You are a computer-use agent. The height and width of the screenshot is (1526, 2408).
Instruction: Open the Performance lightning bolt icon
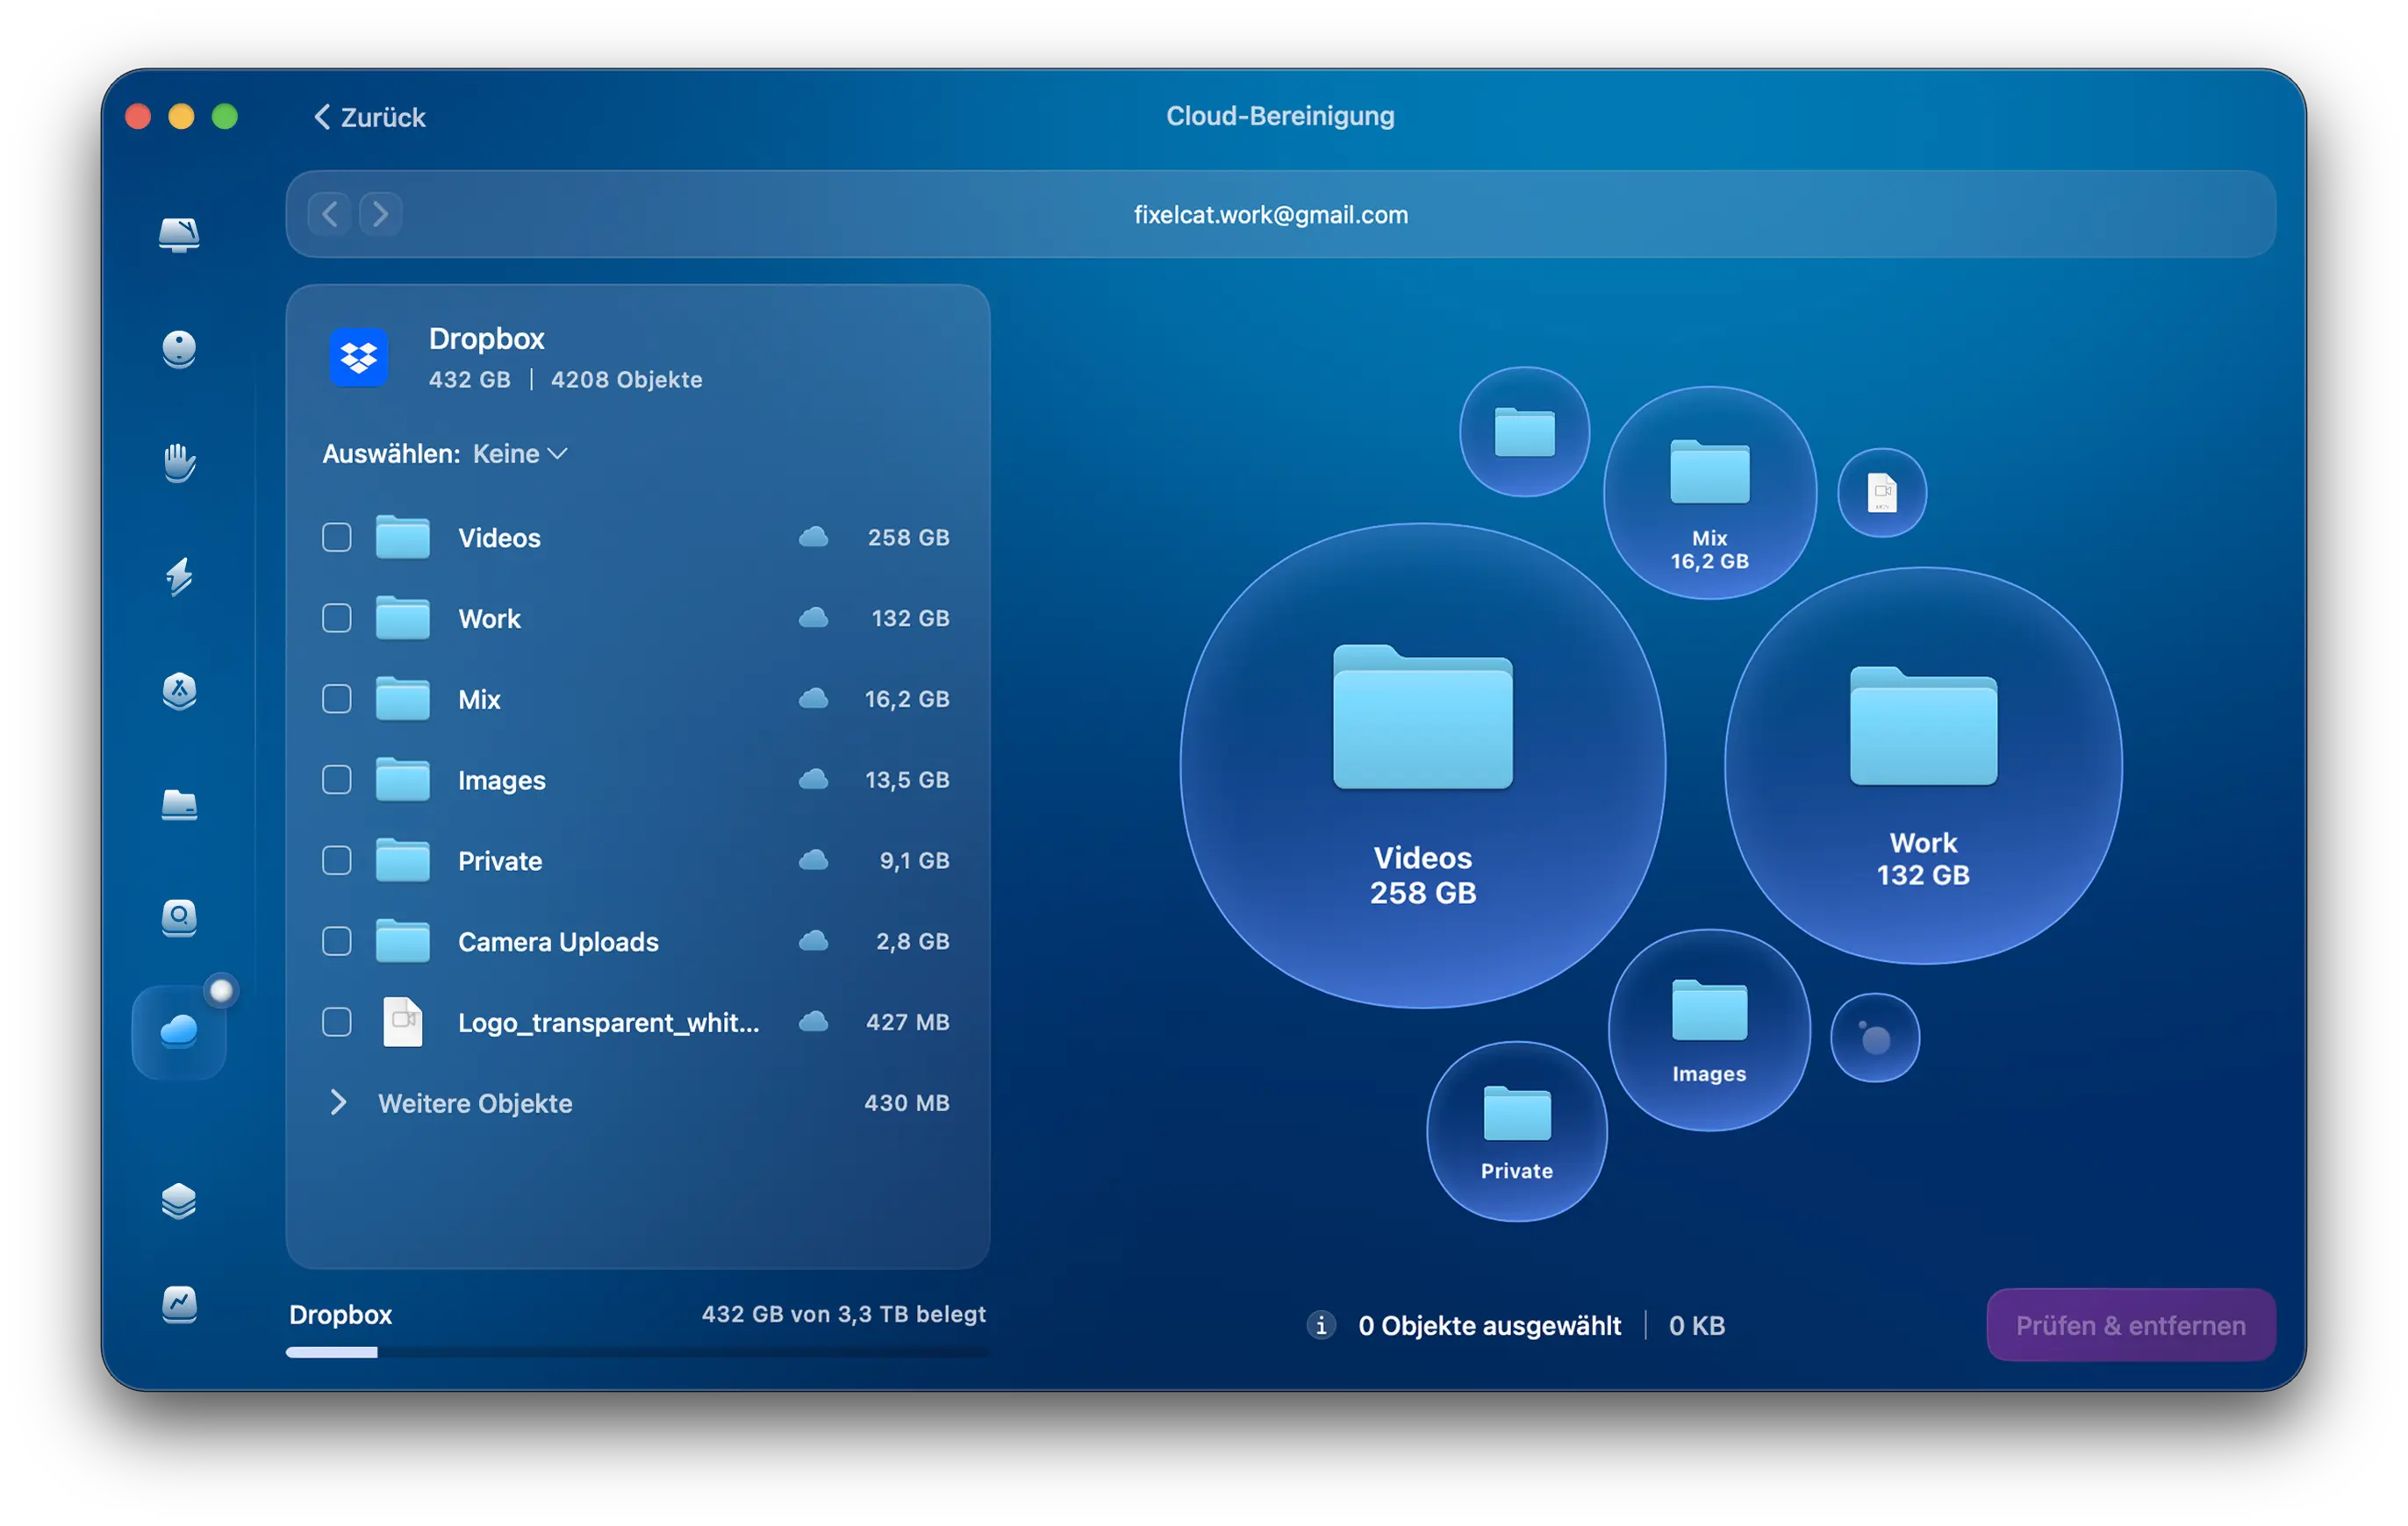coord(179,576)
